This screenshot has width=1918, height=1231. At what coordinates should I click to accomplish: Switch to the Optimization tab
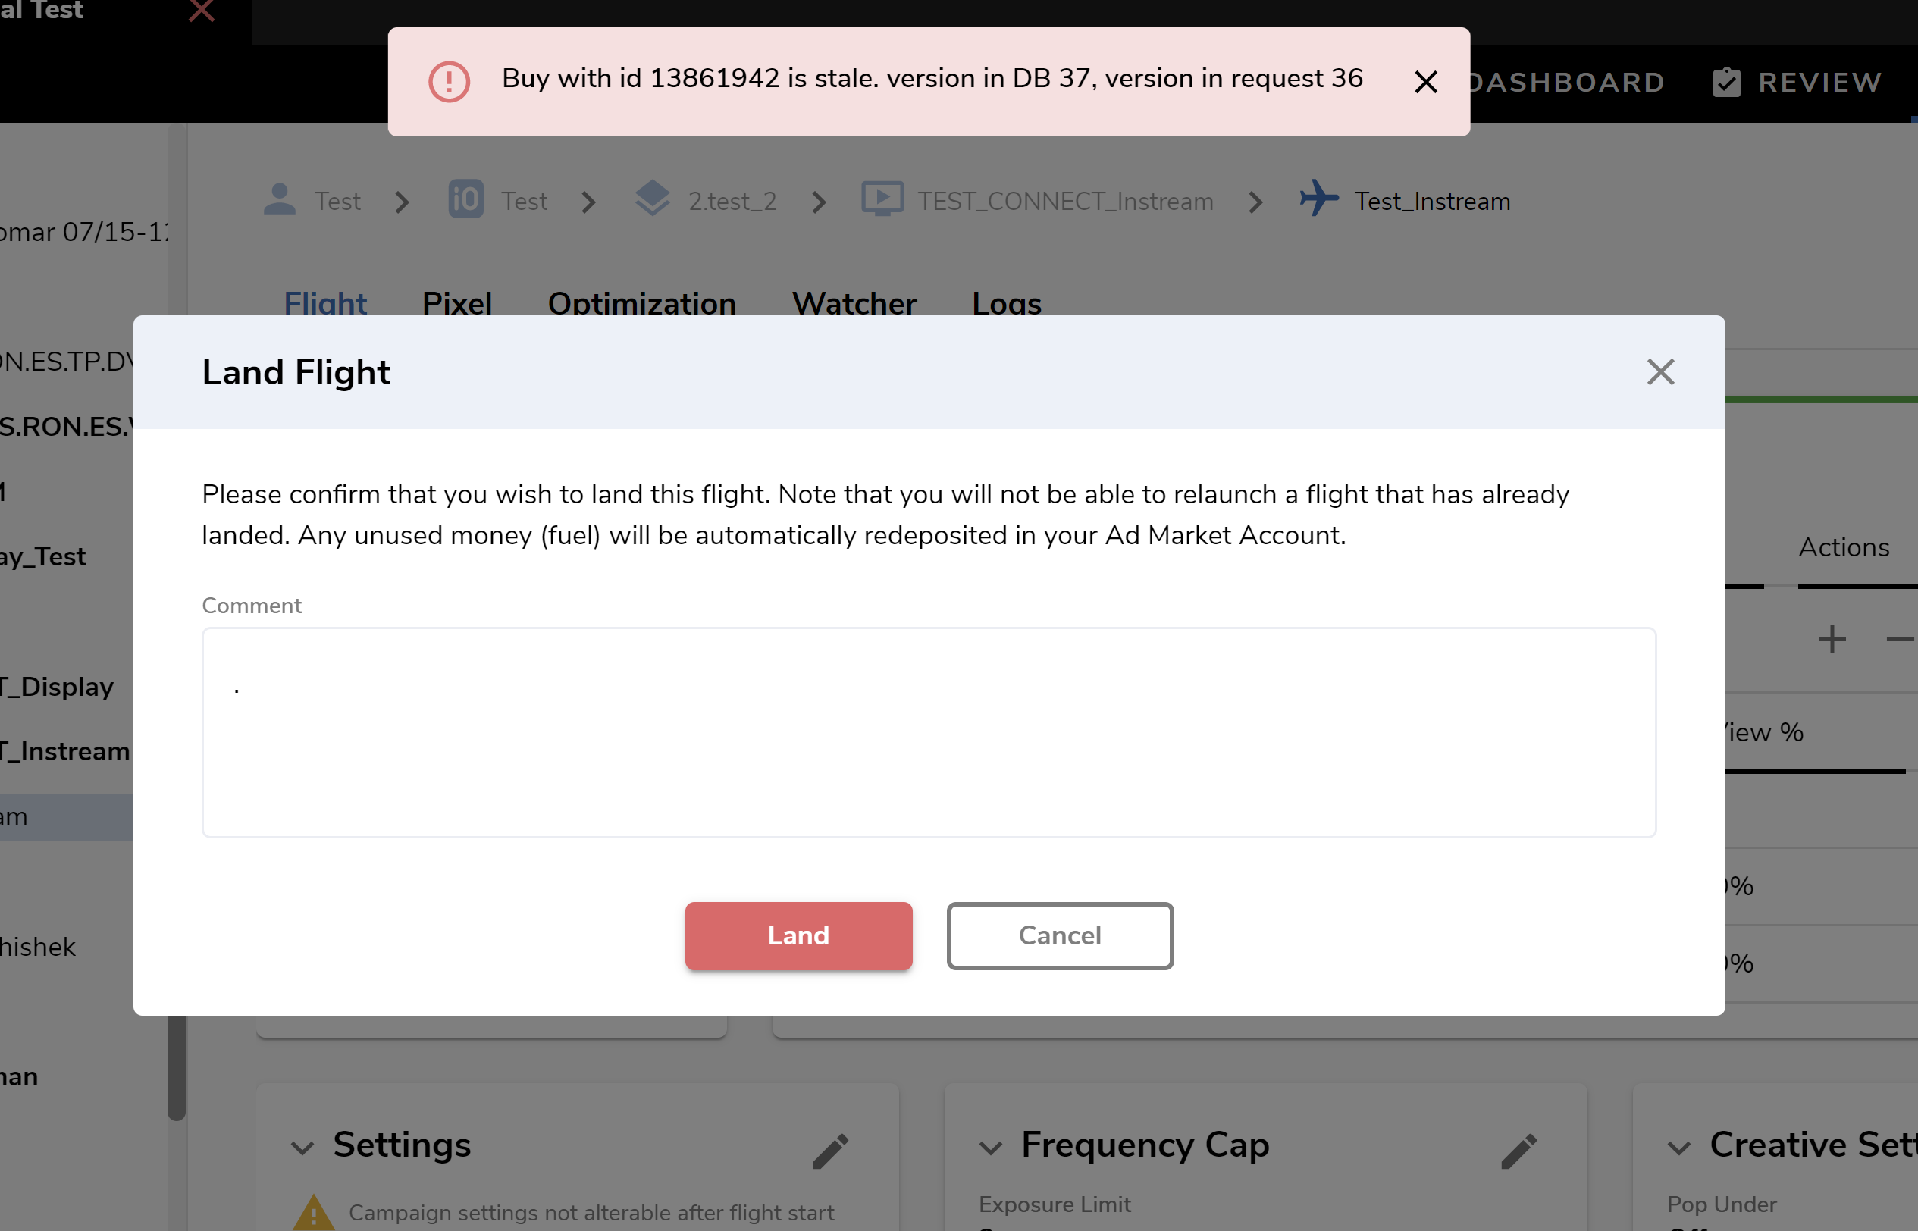pyautogui.click(x=641, y=303)
